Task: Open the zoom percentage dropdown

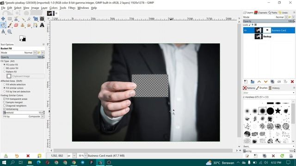Action: click(x=86, y=156)
